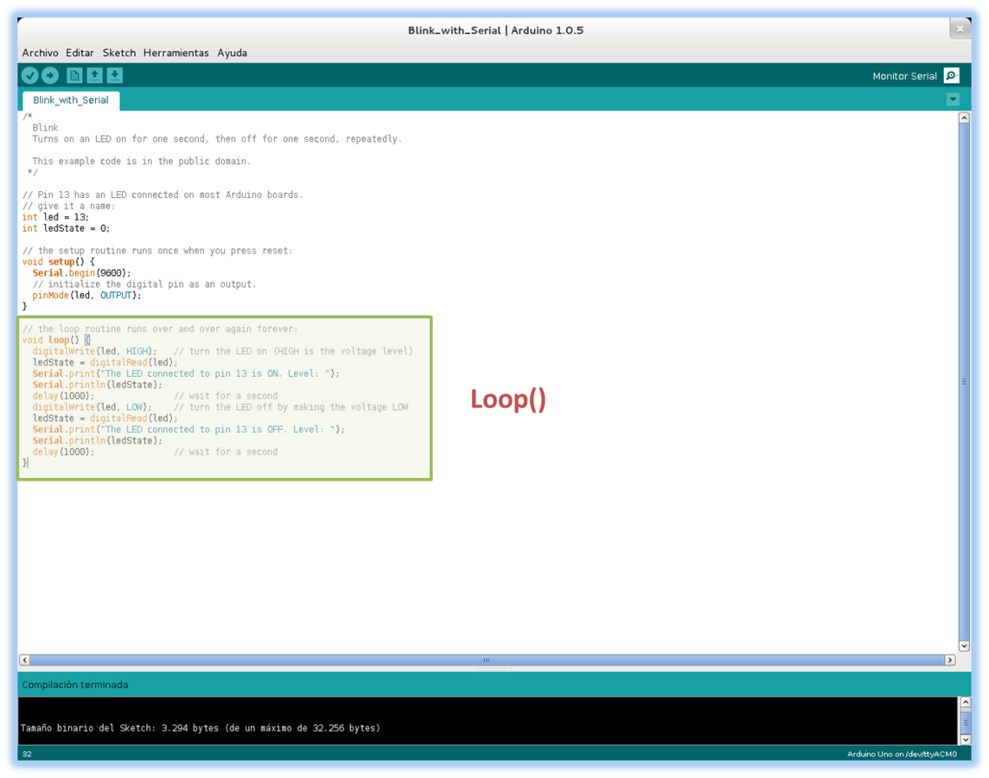Open the Monitor Serial magnifier icon
This screenshot has width=989, height=778.
[x=951, y=76]
